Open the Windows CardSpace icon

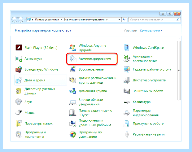[x=127, y=48]
